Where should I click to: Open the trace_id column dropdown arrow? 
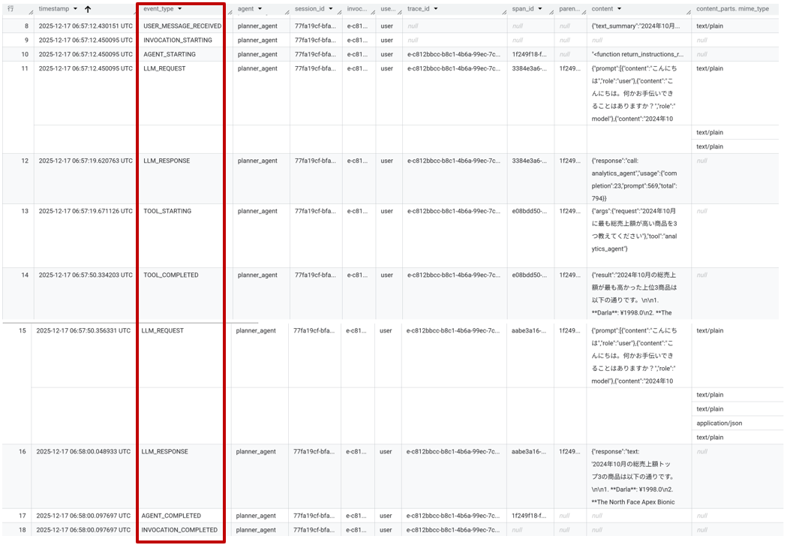pyautogui.click(x=436, y=9)
